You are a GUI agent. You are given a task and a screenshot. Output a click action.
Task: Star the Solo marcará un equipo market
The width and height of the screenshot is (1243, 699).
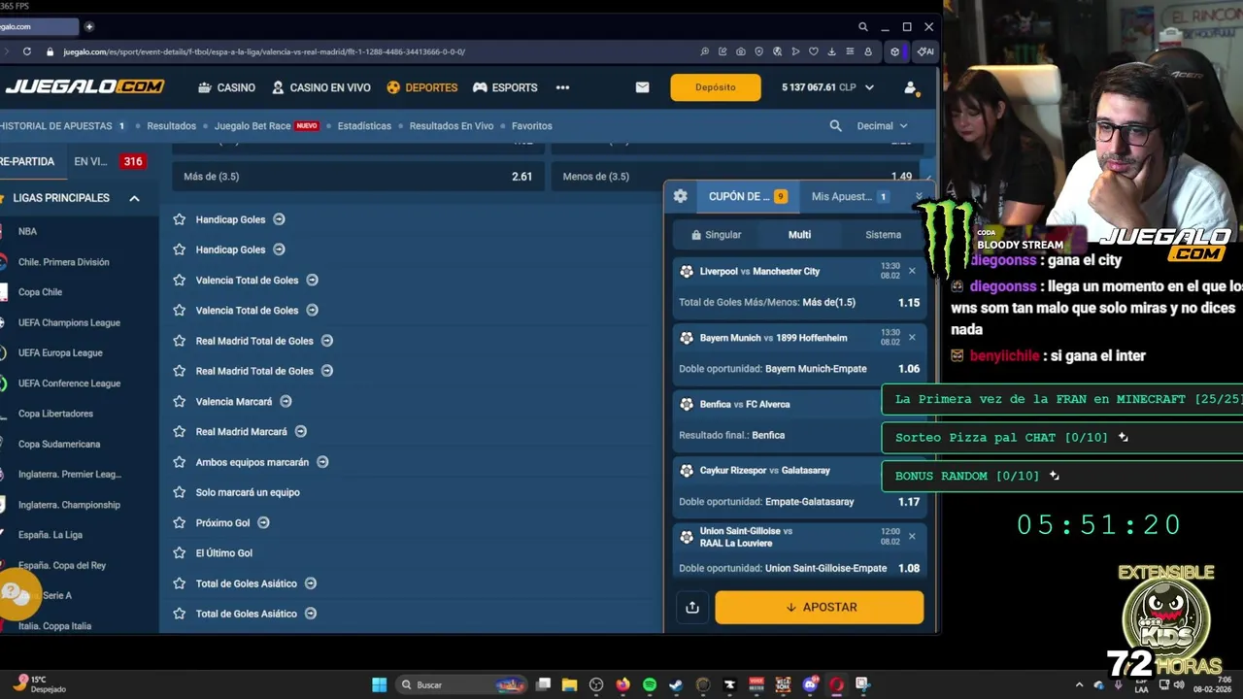179,492
